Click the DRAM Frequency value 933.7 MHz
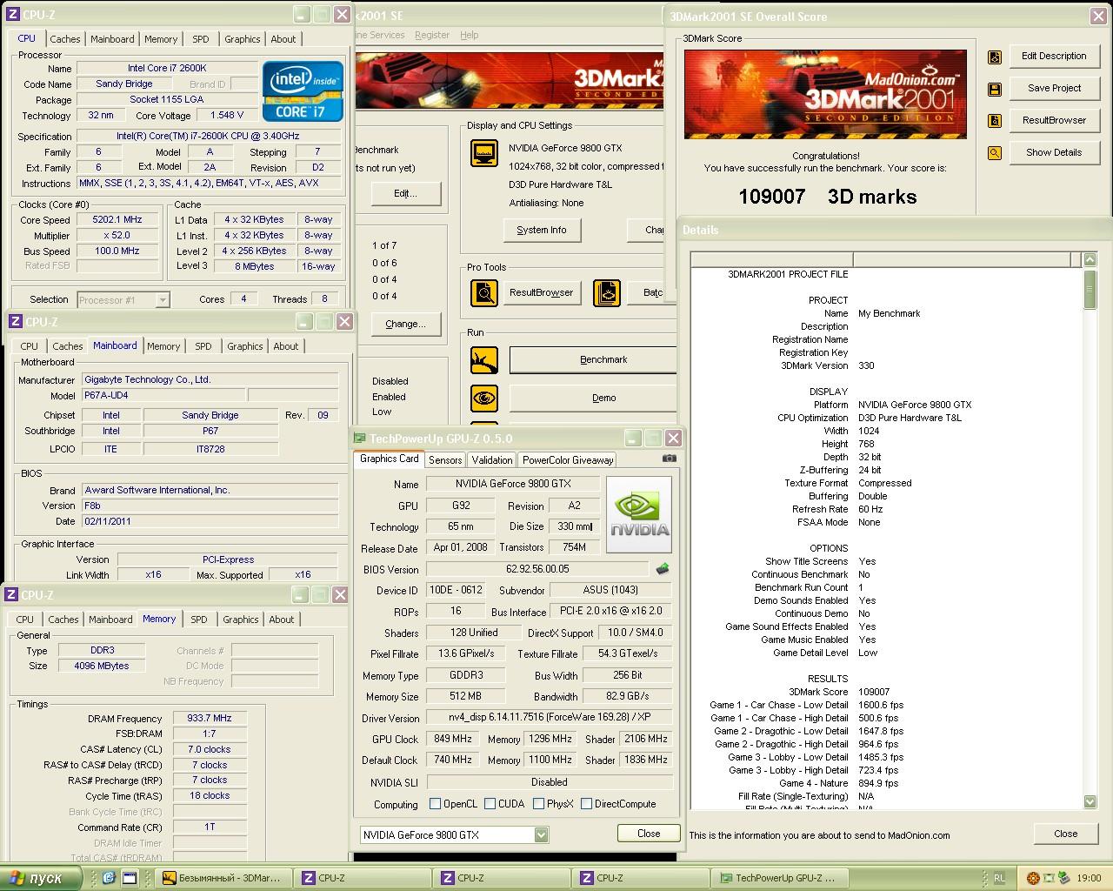The image size is (1113, 891). (x=210, y=719)
